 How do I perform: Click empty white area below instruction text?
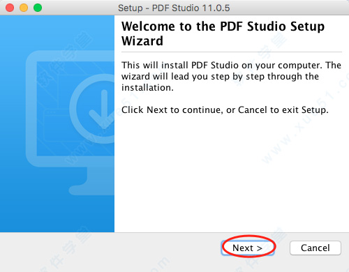(232, 174)
